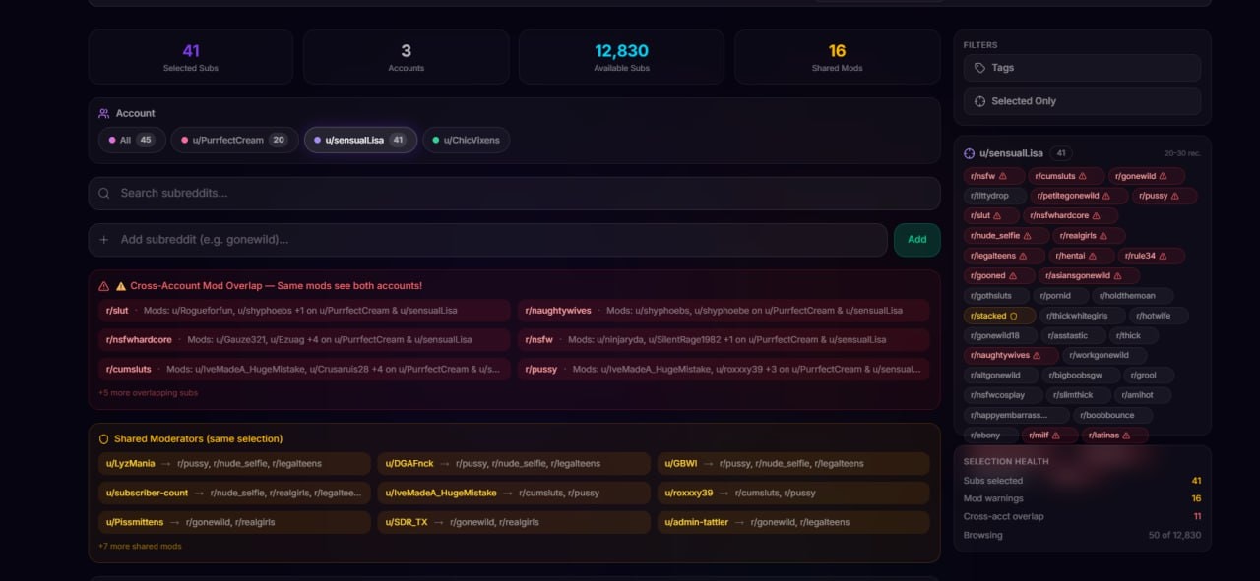Click the crosshair icon beside Selected Only

[x=978, y=100]
